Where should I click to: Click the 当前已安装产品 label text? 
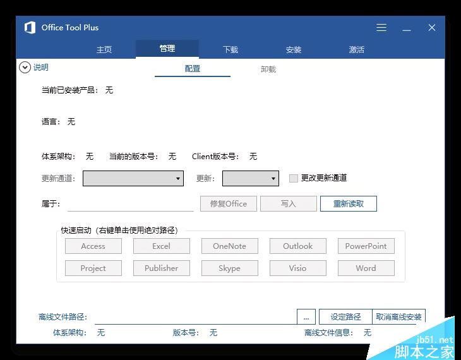click(x=70, y=90)
